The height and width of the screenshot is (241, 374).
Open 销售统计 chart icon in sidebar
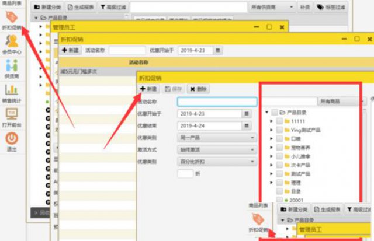12,93
